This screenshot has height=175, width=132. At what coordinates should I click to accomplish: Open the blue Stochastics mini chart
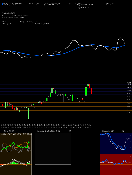[116, 143]
